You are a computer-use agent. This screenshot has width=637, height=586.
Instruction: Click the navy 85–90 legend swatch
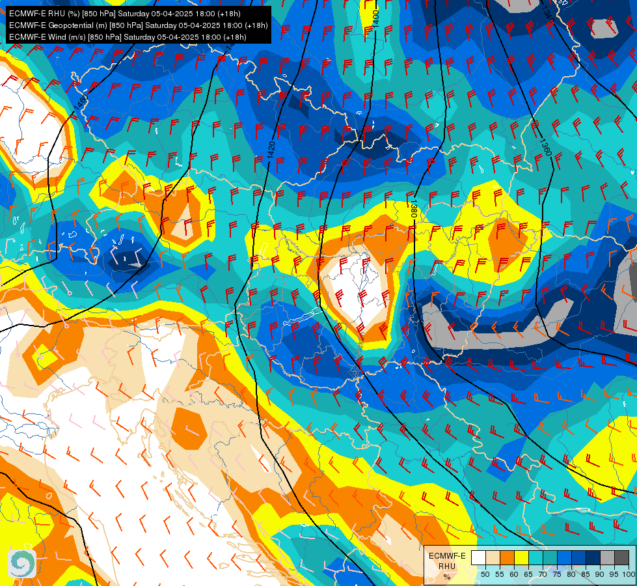point(593,557)
